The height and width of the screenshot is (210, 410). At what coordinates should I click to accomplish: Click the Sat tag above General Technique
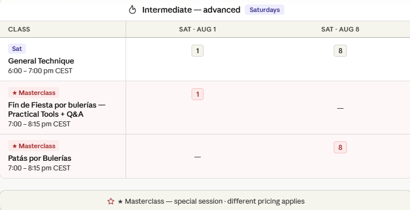17,49
